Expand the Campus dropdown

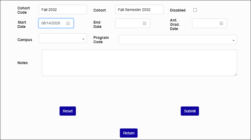(63, 38)
